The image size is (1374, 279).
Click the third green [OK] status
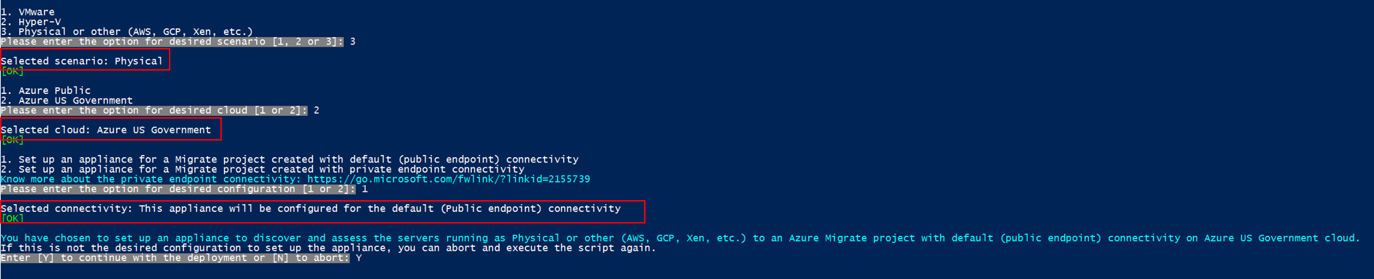[12, 219]
